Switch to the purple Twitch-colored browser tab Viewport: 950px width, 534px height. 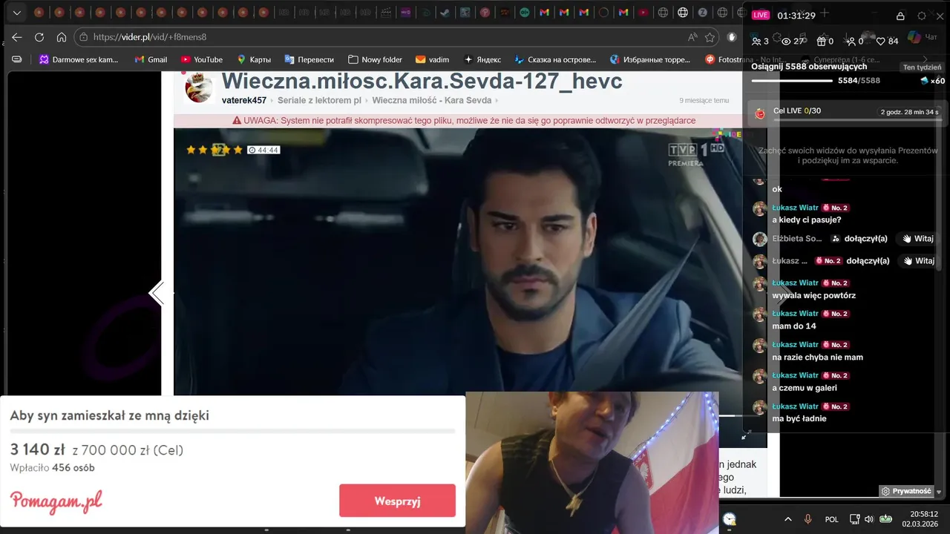[x=405, y=13]
